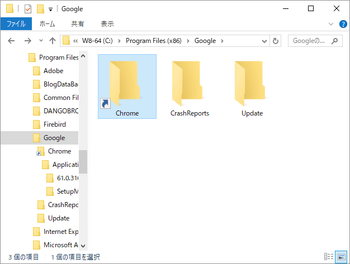
Task: Switch to large icons view layout
Action: 341,257
